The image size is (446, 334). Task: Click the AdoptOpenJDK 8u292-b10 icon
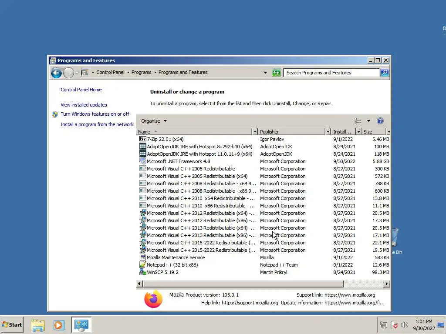[x=142, y=146]
